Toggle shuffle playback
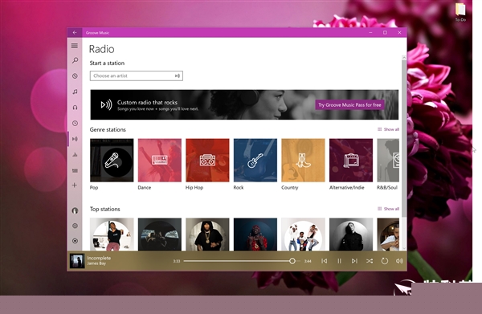The height and width of the screenshot is (314, 482). click(x=370, y=261)
